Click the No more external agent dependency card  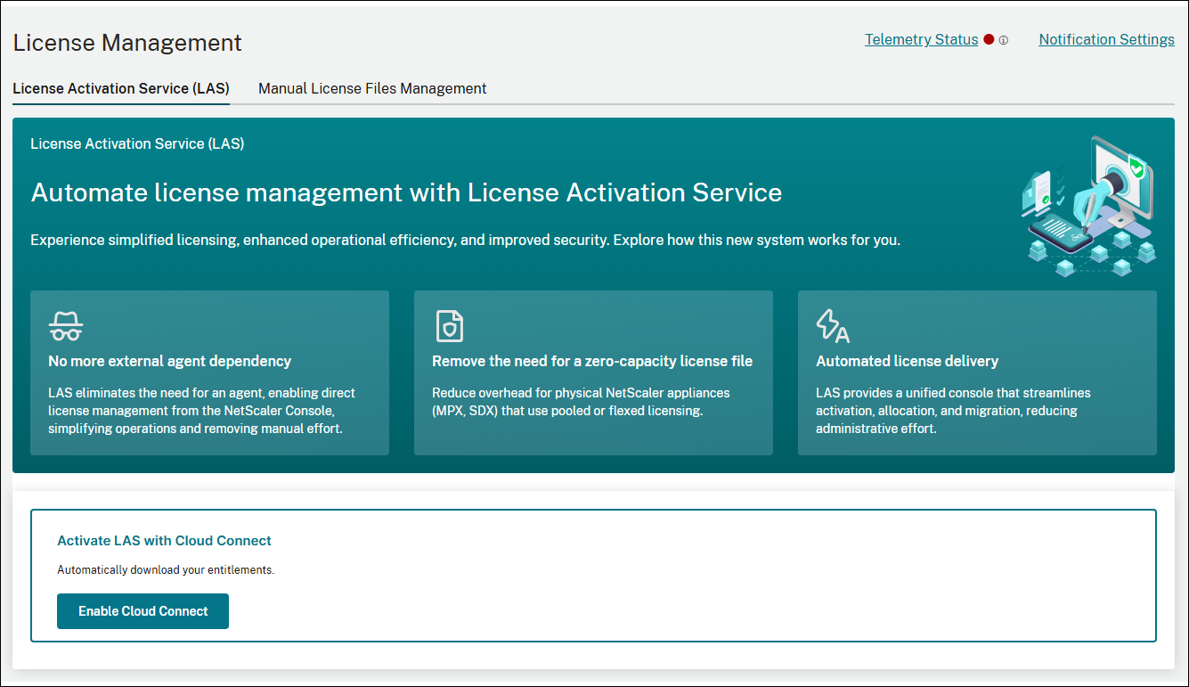pos(209,372)
